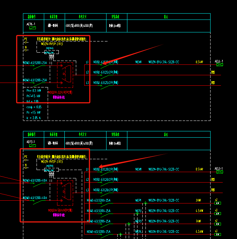Click the 4.5kW load value on the WEP2 row
The height and width of the screenshot is (239, 237).
(199, 211)
